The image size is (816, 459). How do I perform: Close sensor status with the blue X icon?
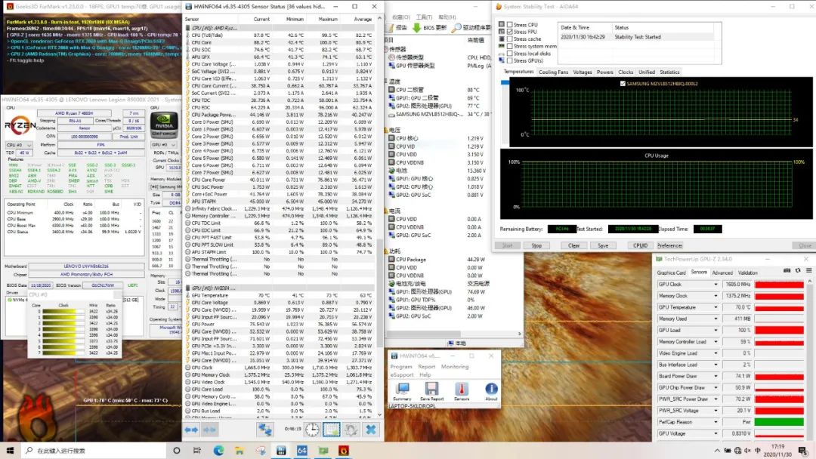click(x=371, y=430)
